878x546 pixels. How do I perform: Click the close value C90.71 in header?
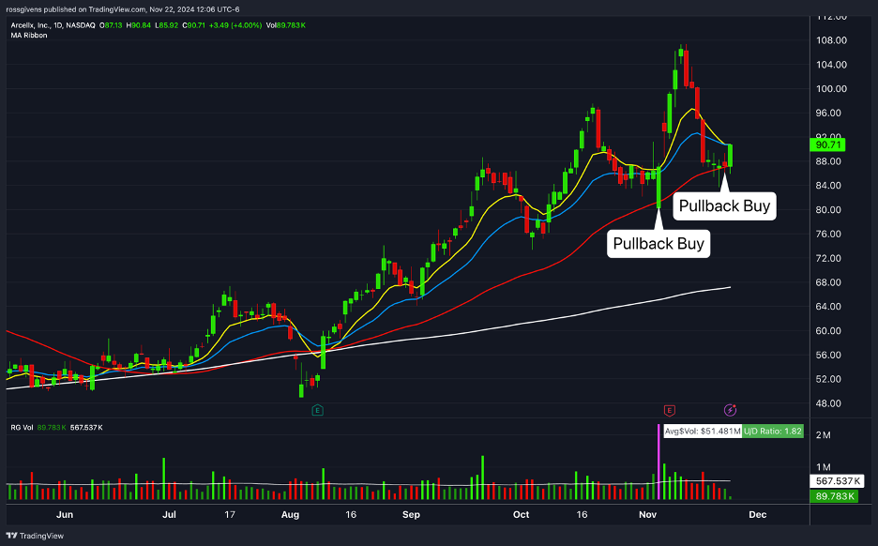[194, 25]
